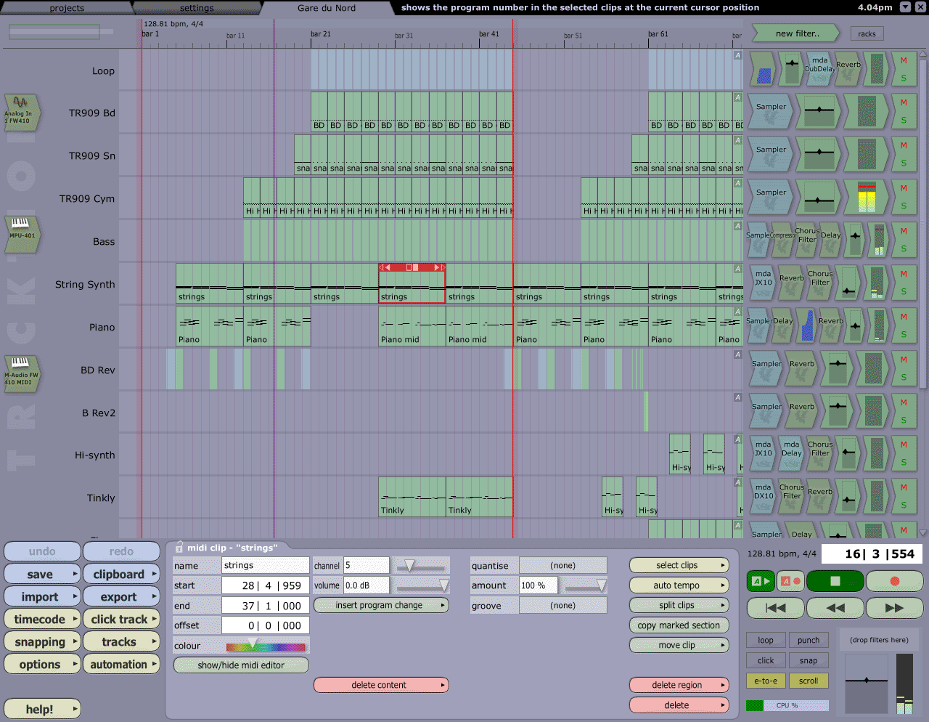
Task: Open the insert program change dropdown
Action: pyautogui.click(x=381, y=604)
